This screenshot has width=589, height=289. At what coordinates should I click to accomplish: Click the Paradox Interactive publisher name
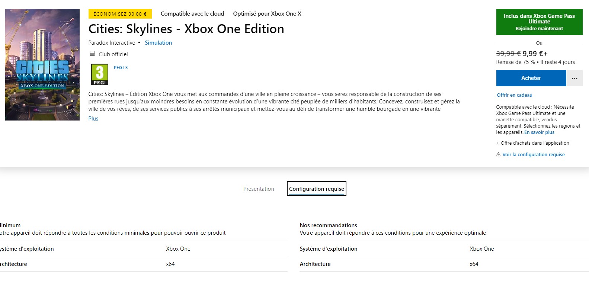[x=112, y=43]
